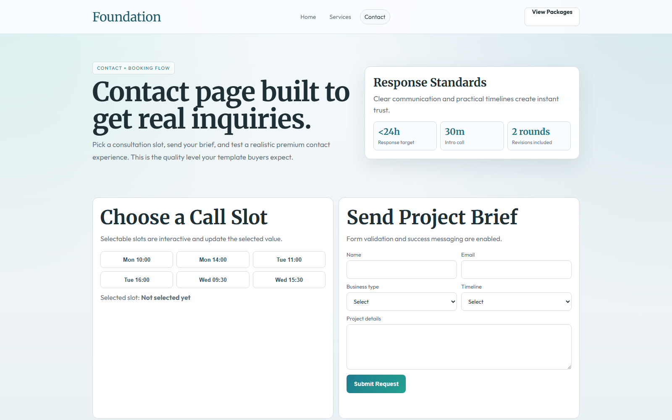
Task: Click the CONTACT + BOOKING FLOW badge
Action: coord(133,68)
